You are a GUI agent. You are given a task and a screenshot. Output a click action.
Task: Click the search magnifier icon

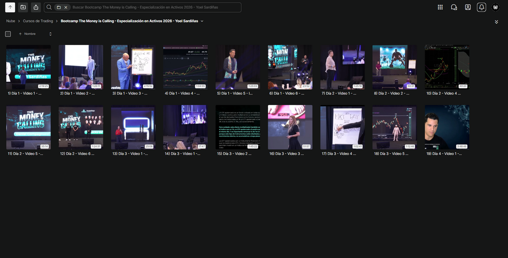(x=50, y=7)
